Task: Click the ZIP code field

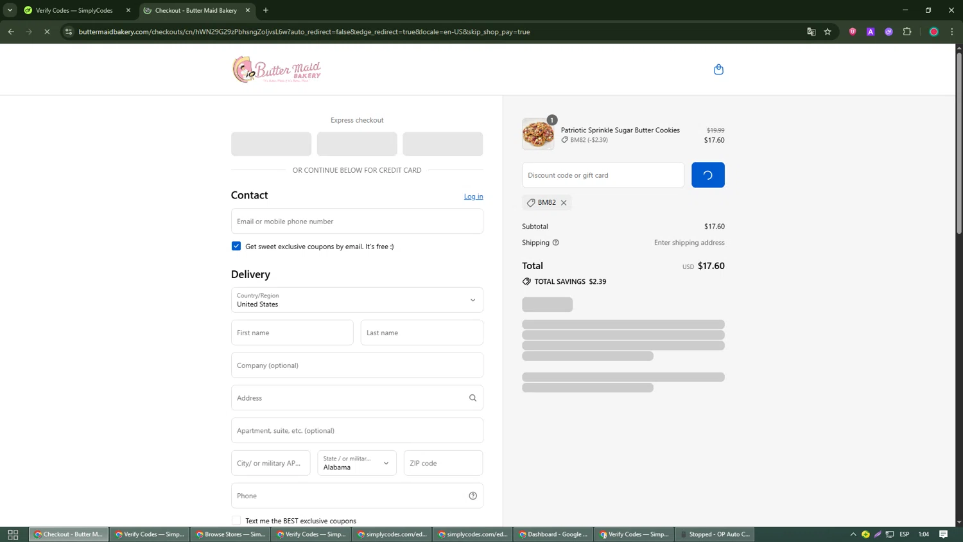Action: coord(443,463)
